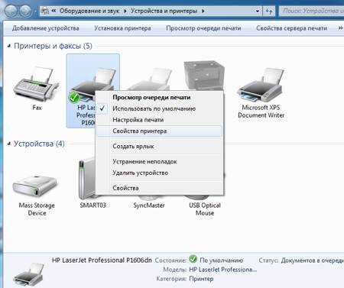Select the Microsoft XPS Document Writer icon
Viewport: 344px width, 288px height.
(x=261, y=86)
